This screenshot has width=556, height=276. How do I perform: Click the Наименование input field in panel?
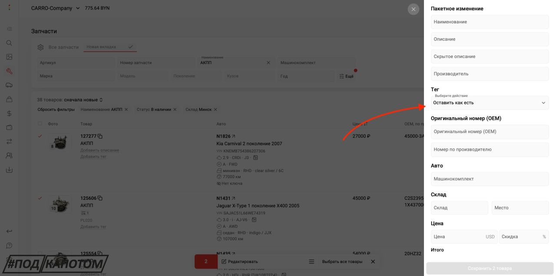(x=490, y=22)
